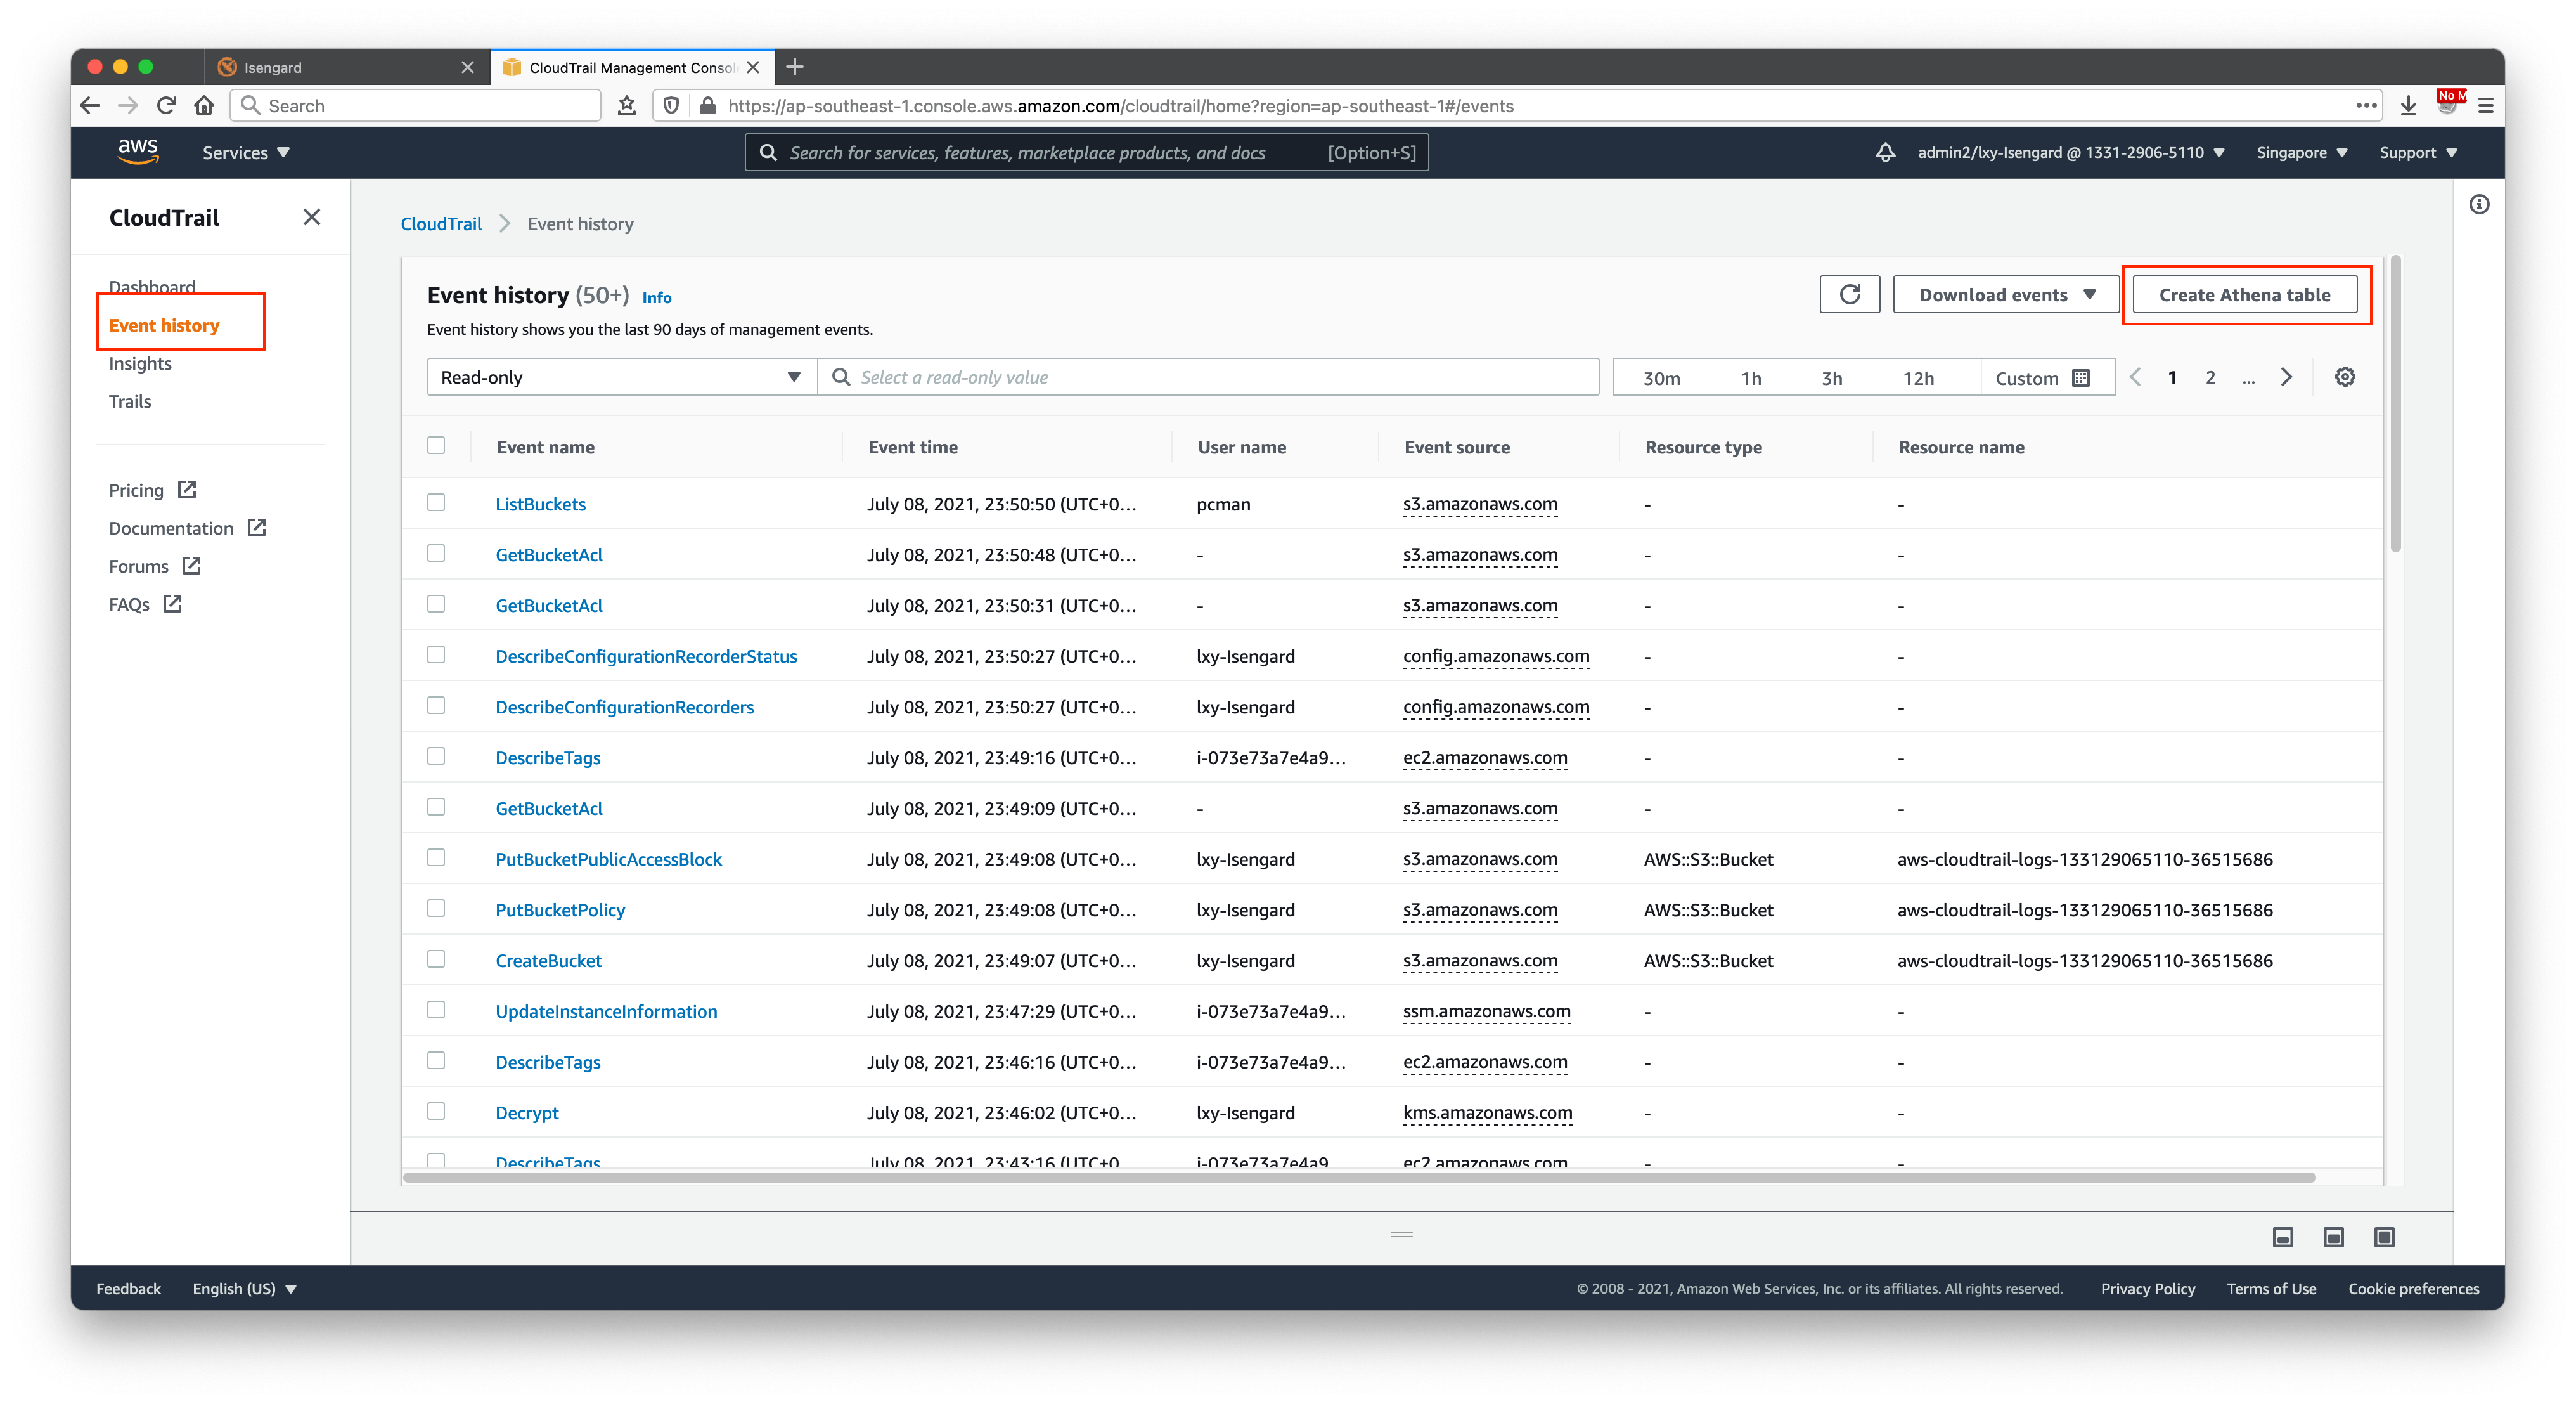This screenshot has width=2576, height=1404.
Task: Click the Custom calendar icon
Action: click(x=2081, y=377)
